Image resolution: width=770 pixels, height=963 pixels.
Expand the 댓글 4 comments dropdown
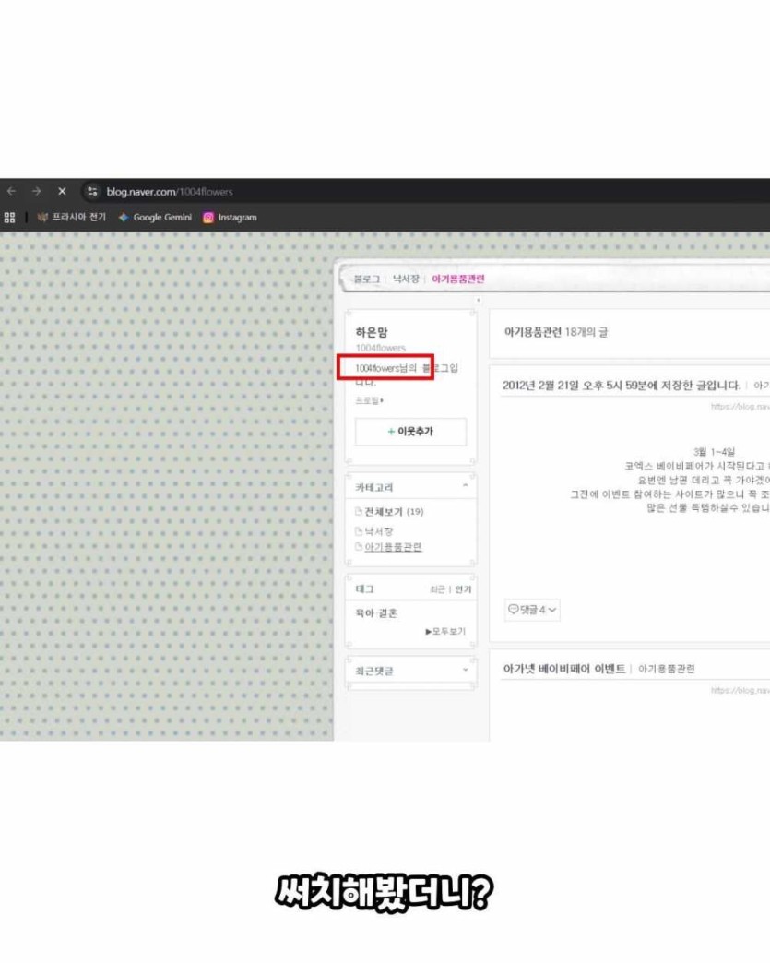point(533,610)
